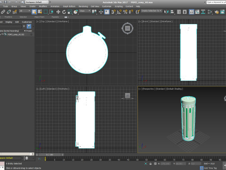Screen dimensions: 226x170
Task: Open the reference coordinate View dropdown
Action: pos(85,11)
